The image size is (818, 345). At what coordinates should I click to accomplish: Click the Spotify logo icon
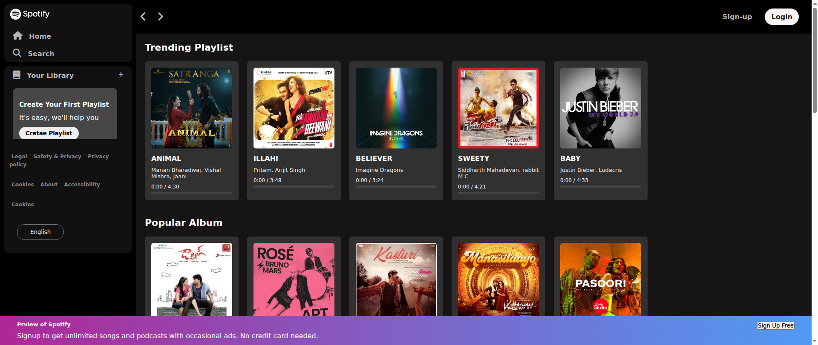click(16, 14)
